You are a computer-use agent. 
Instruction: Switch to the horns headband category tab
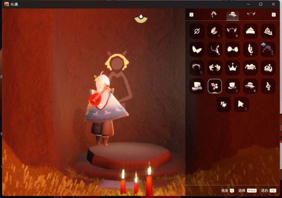[251, 14]
